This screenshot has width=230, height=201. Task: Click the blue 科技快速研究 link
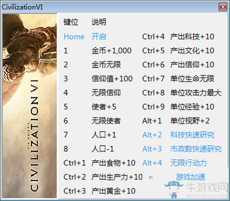click(192, 135)
